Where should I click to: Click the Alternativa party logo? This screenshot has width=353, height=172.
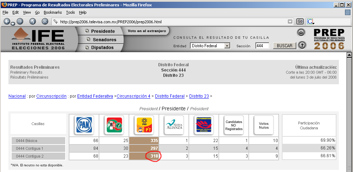click(x=204, y=125)
